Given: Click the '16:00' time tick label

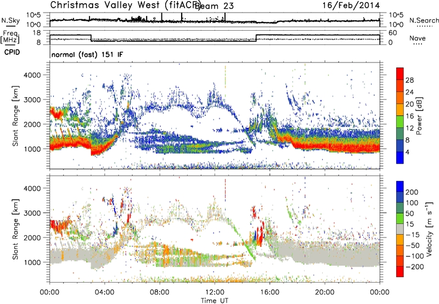Looking at the screenshot, I should (x=269, y=292).
